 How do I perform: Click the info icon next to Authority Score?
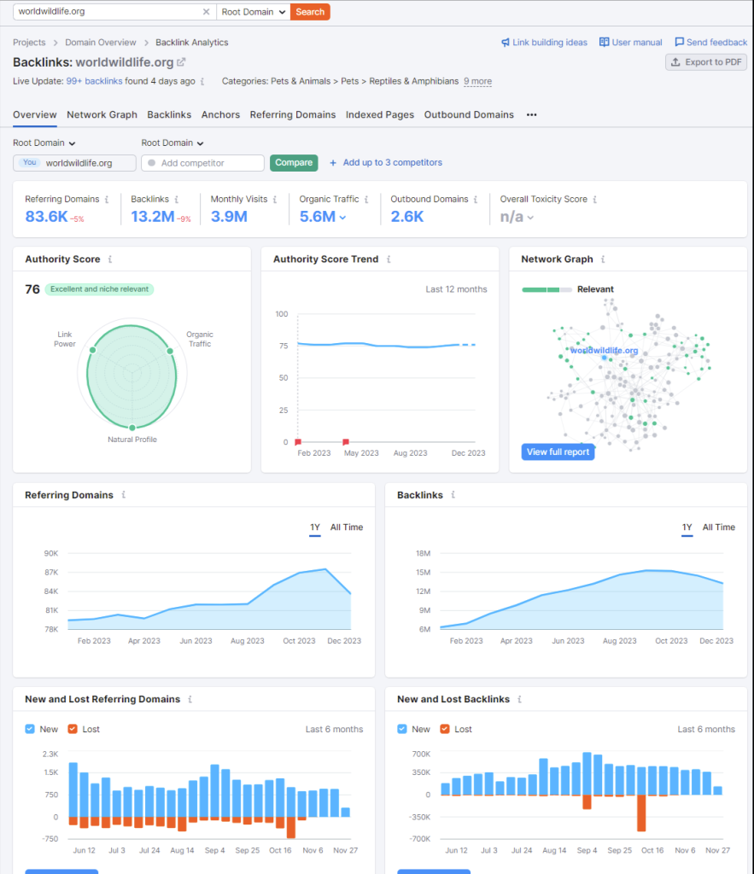[110, 259]
